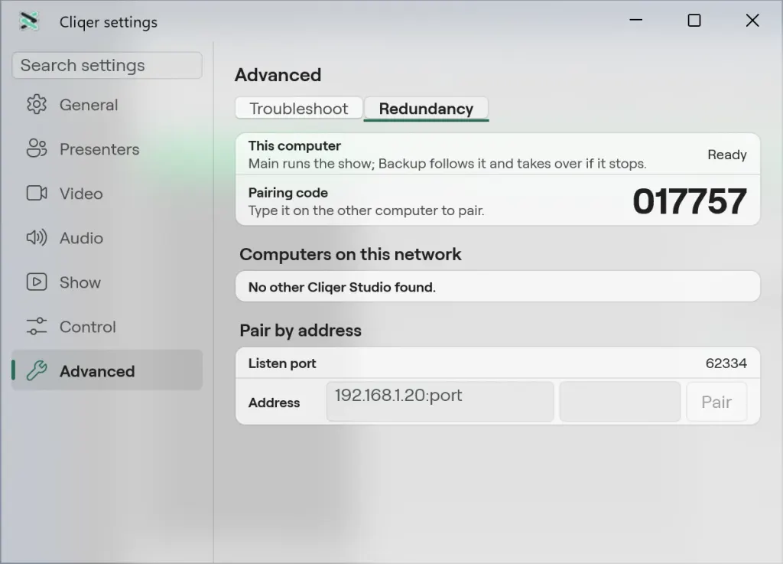Click the Video camera icon
The image size is (783, 564).
[x=37, y=194]
